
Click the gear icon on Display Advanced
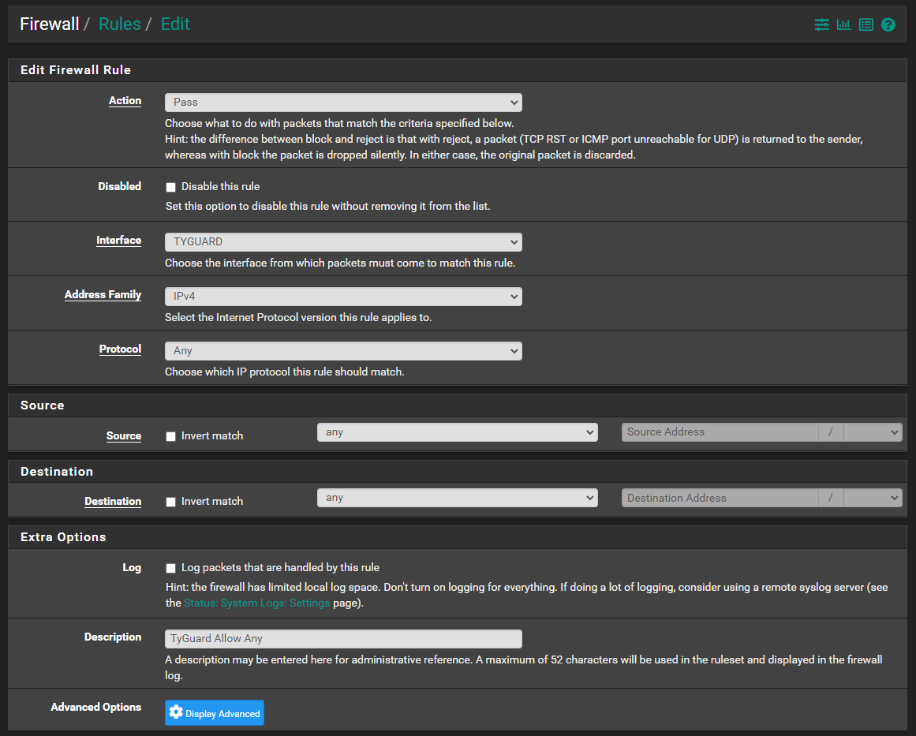coord(176,712)
